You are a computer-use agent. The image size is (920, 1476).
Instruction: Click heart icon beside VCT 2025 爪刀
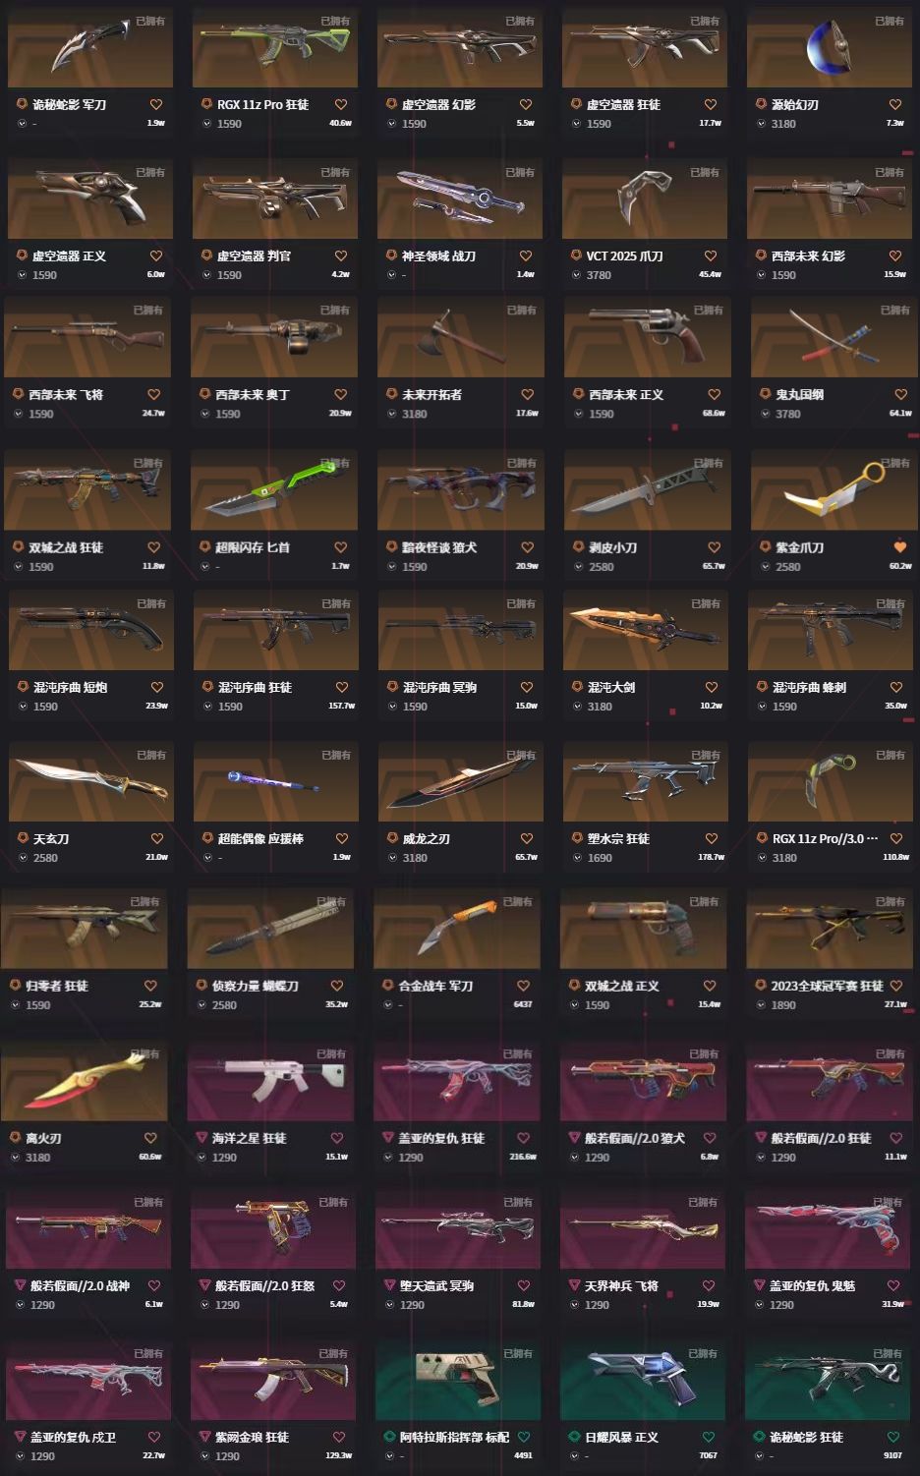click(711, 255)
